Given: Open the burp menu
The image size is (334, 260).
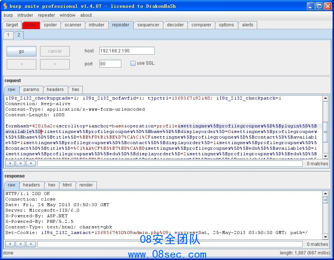Looking at the screenshot, I should (8, 15).
